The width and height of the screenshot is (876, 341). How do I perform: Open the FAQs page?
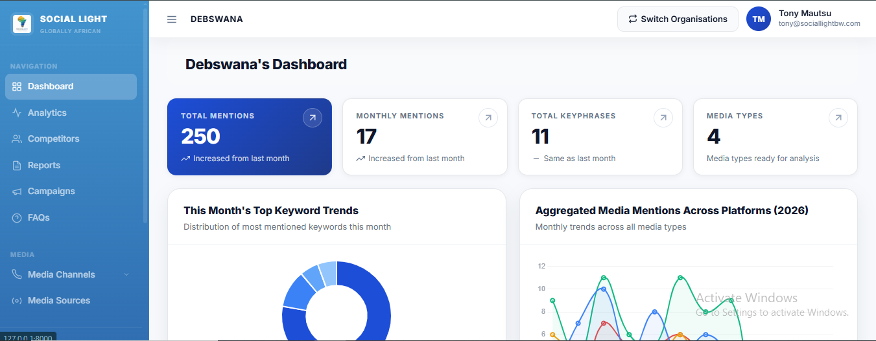(71, 218)
